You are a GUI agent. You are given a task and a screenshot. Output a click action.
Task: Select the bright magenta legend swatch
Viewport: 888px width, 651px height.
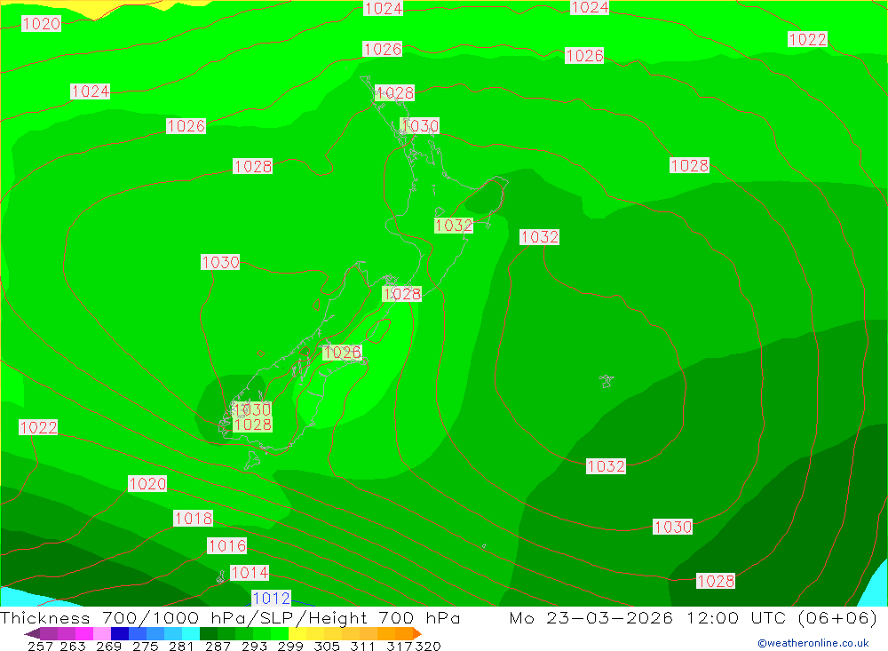83,633
